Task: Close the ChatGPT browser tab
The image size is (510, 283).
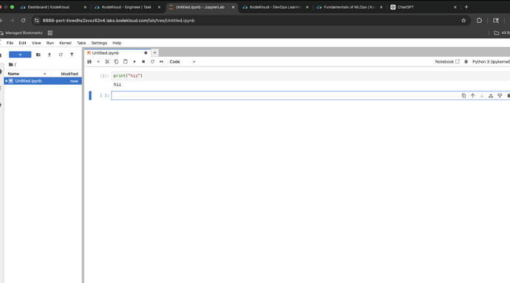Action: (x=455, y=7)
